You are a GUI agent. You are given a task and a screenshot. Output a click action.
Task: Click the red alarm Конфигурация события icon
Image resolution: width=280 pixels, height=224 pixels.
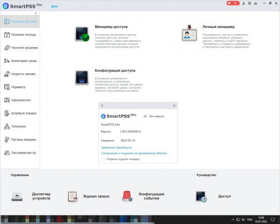tap(127, 196)
